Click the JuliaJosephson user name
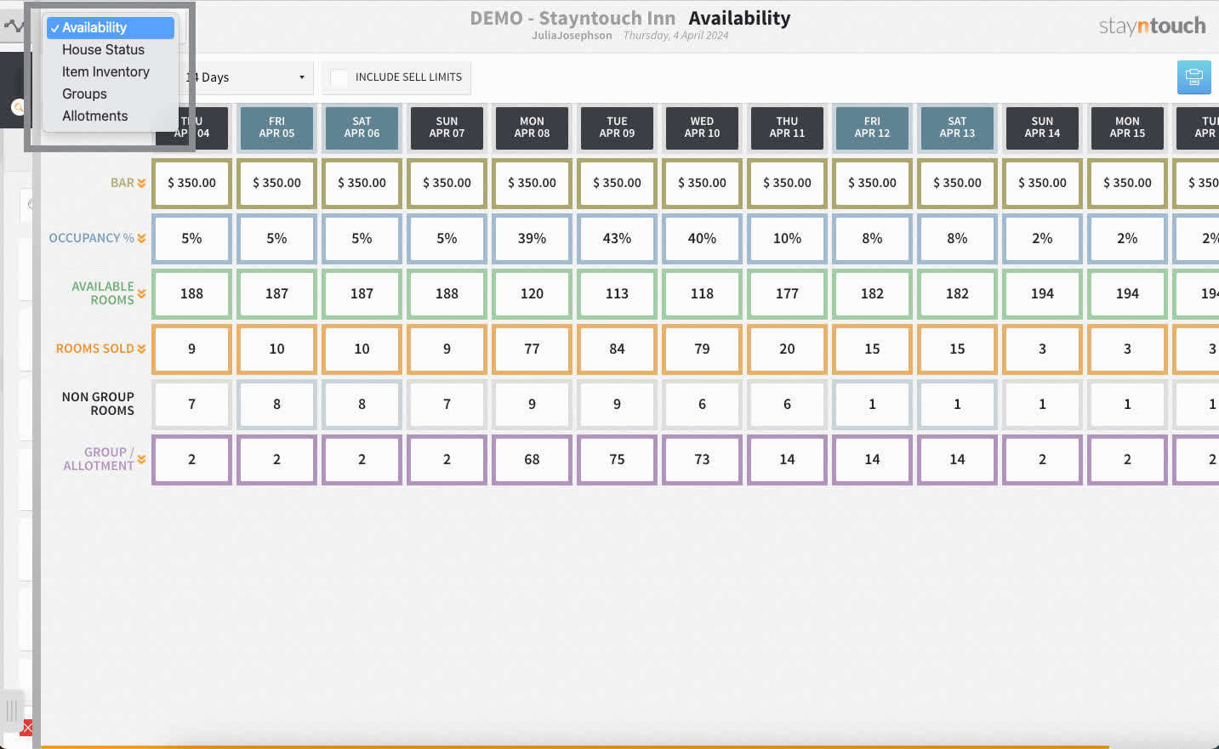The width and height of the screenshot is (1219, 749). 572,36
